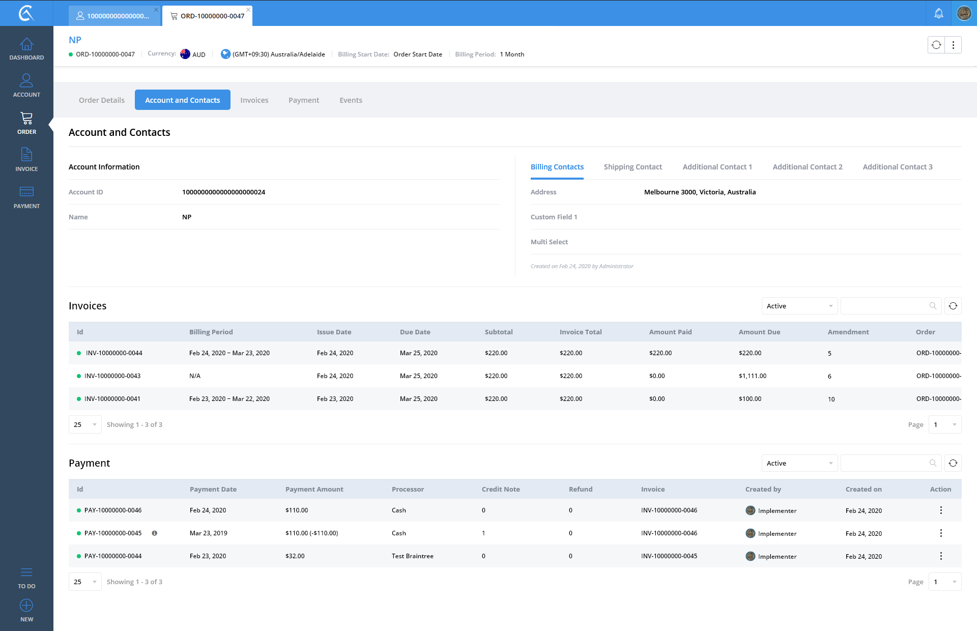This screenshot has height=631, width=977.
Task: Open the Dashboard from sidebar
Action: coord(26,49)
